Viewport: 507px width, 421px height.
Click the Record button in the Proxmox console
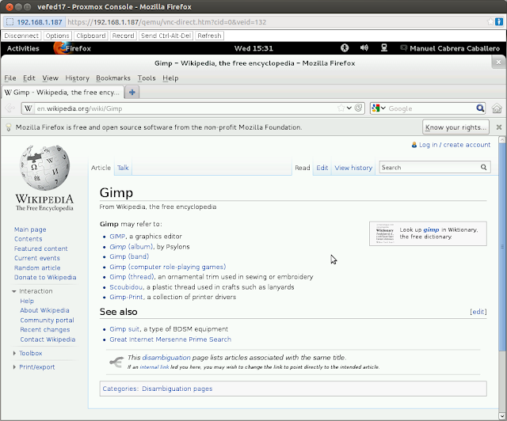[x=123, y=36]
